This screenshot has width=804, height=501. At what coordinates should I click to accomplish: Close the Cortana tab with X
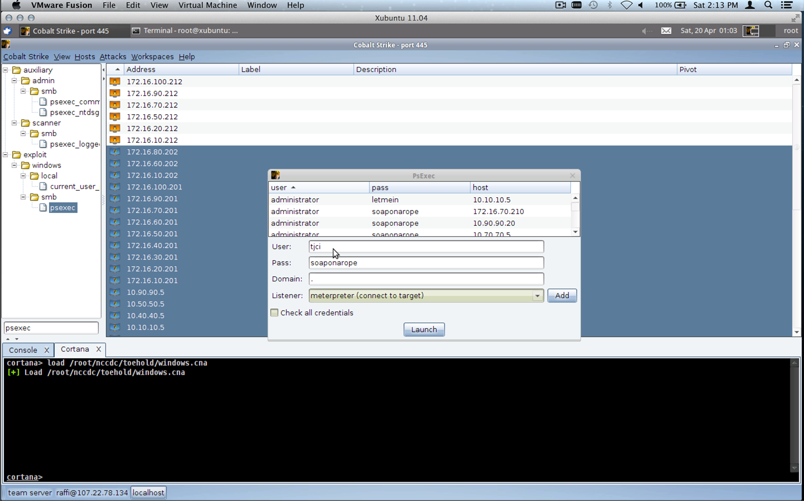[x=98, y=349]
